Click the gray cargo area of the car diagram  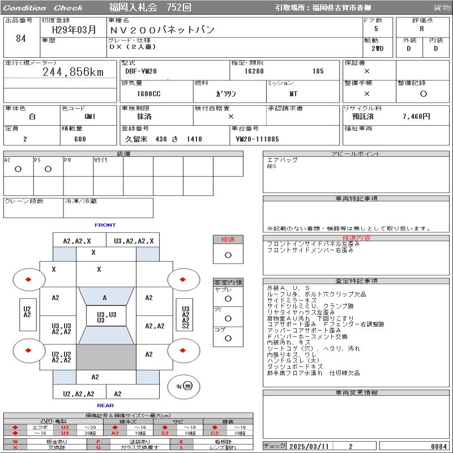tap(106, 357)
